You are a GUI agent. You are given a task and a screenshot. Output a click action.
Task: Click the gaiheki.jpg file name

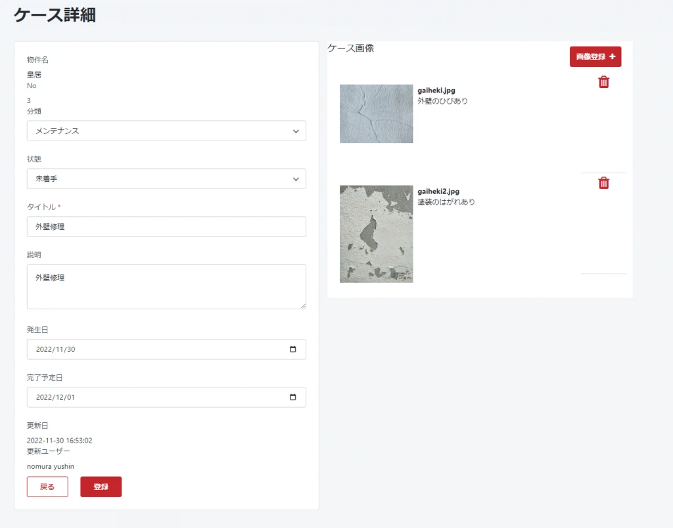click(436, 91)
